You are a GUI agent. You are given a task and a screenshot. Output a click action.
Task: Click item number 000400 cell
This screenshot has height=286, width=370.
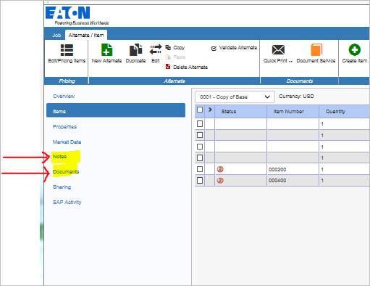pos(293,181)
